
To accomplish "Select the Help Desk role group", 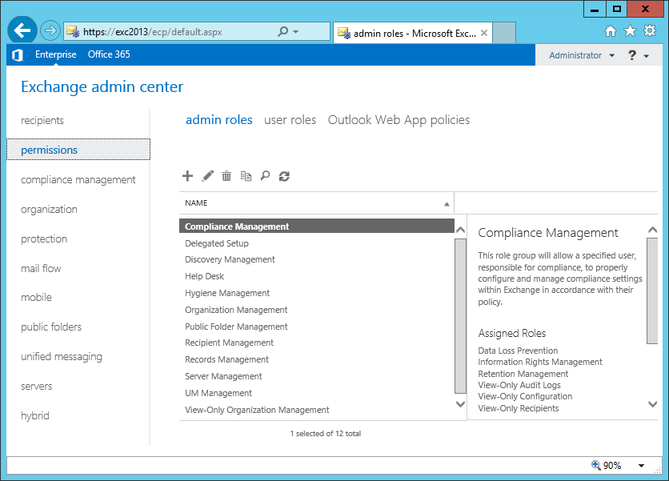I will point(317,276).
